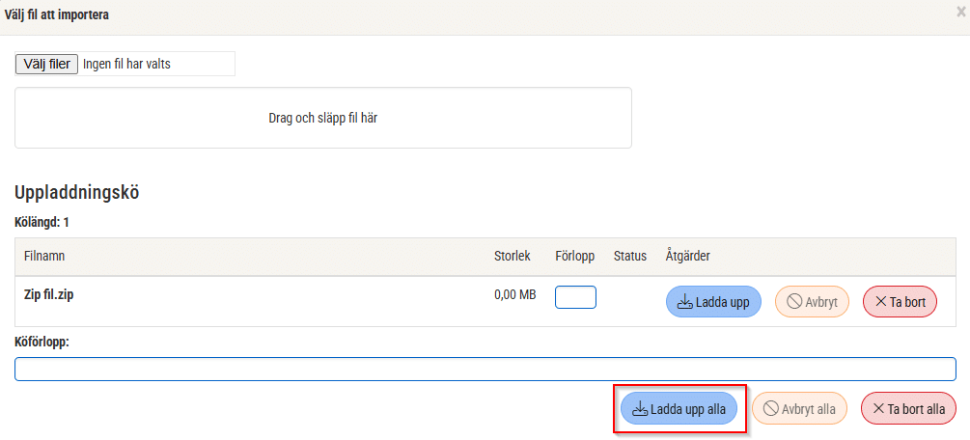
Task: Cancel all uploads with Avbryt alla
Action: tap(799, 409)
